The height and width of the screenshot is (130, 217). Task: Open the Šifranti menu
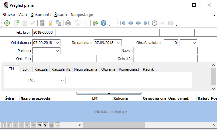tap(61, 15)
